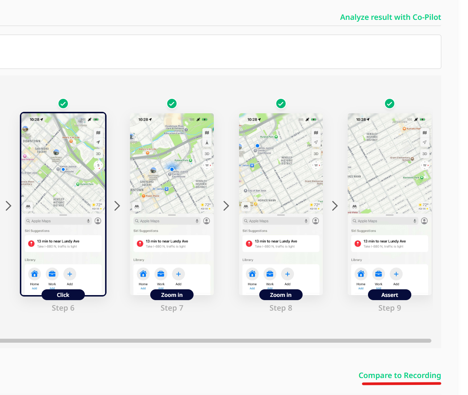Click the map mode icon in Step 8 screenshot
The image size is (468, 395).
(x=316, y=133)
